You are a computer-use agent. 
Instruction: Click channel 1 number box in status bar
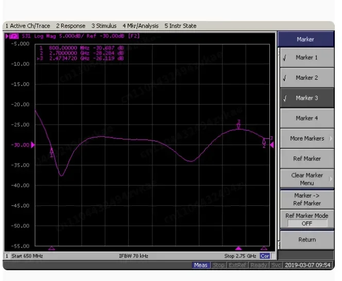7,256
